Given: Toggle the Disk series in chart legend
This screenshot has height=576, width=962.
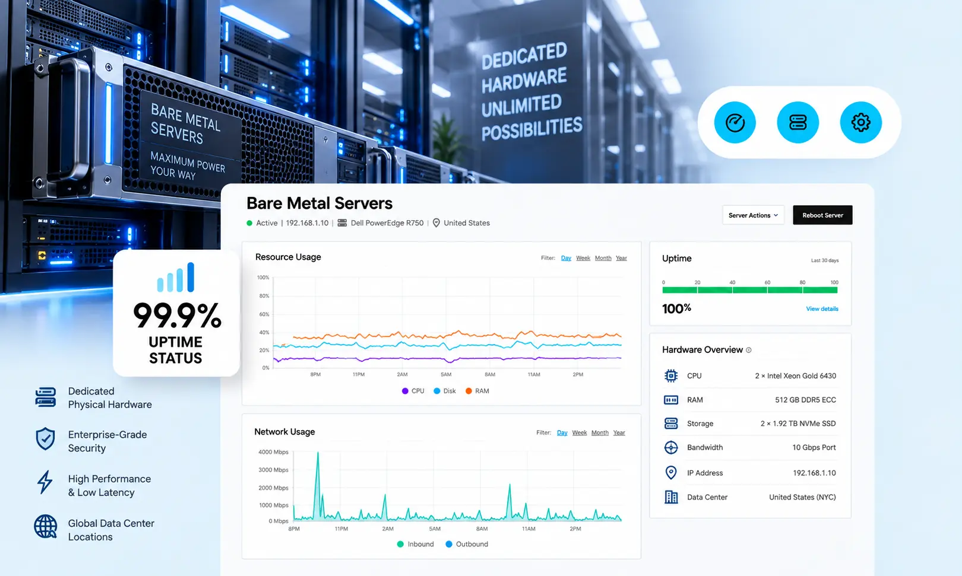Looking at the screenshot, I should click(x=445, y=391).
